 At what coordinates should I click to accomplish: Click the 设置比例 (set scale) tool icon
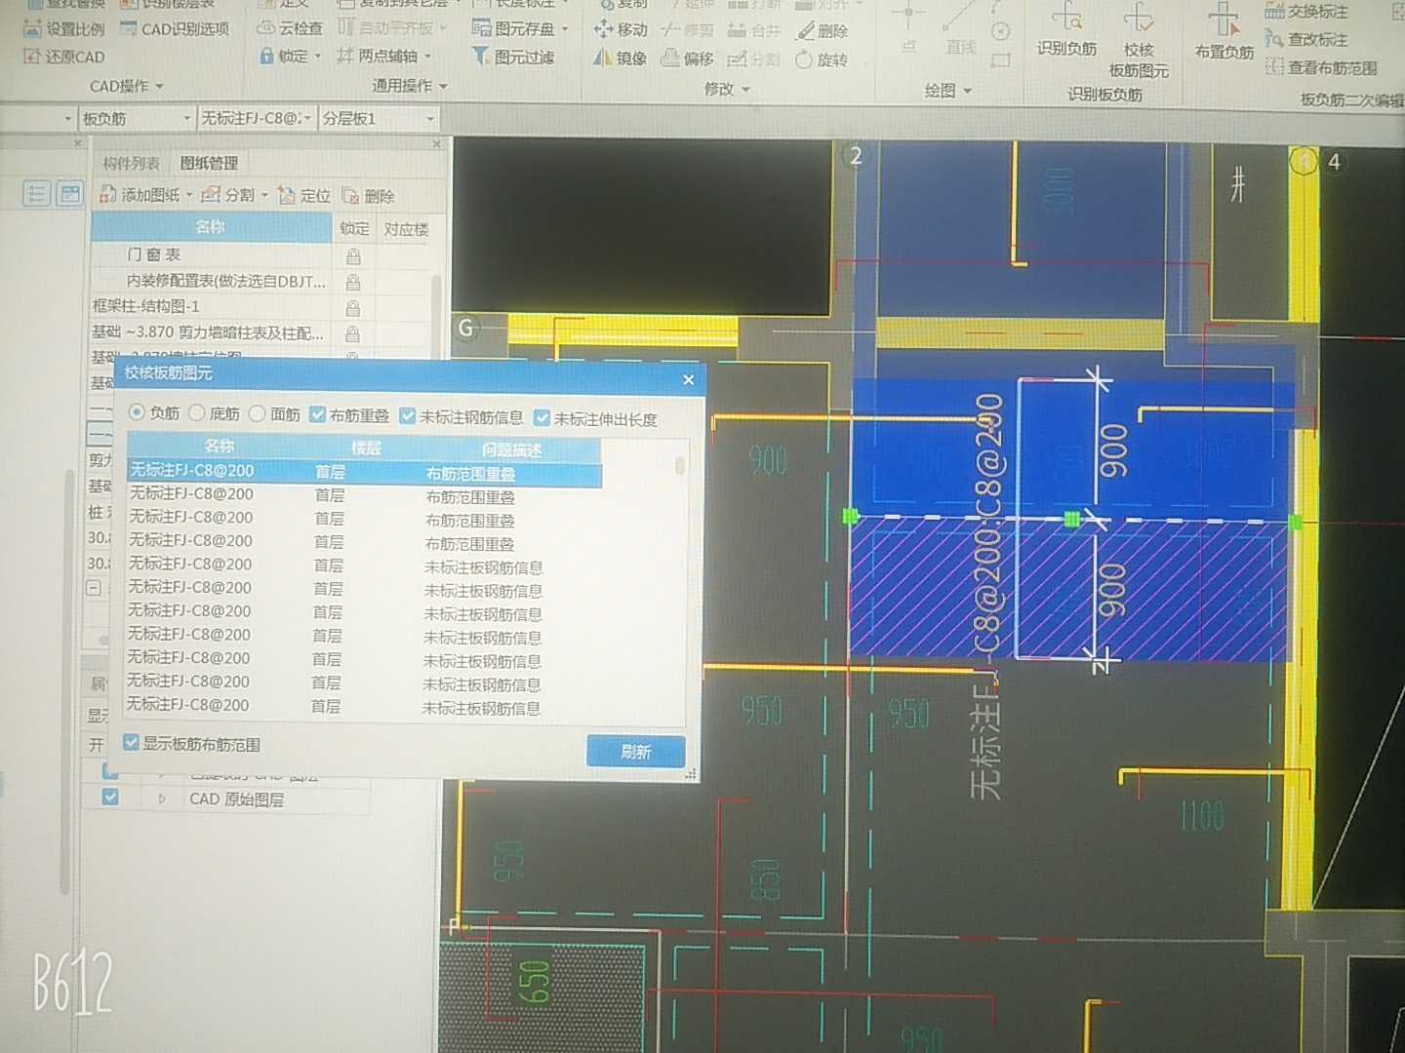click(x=32, y=29)
